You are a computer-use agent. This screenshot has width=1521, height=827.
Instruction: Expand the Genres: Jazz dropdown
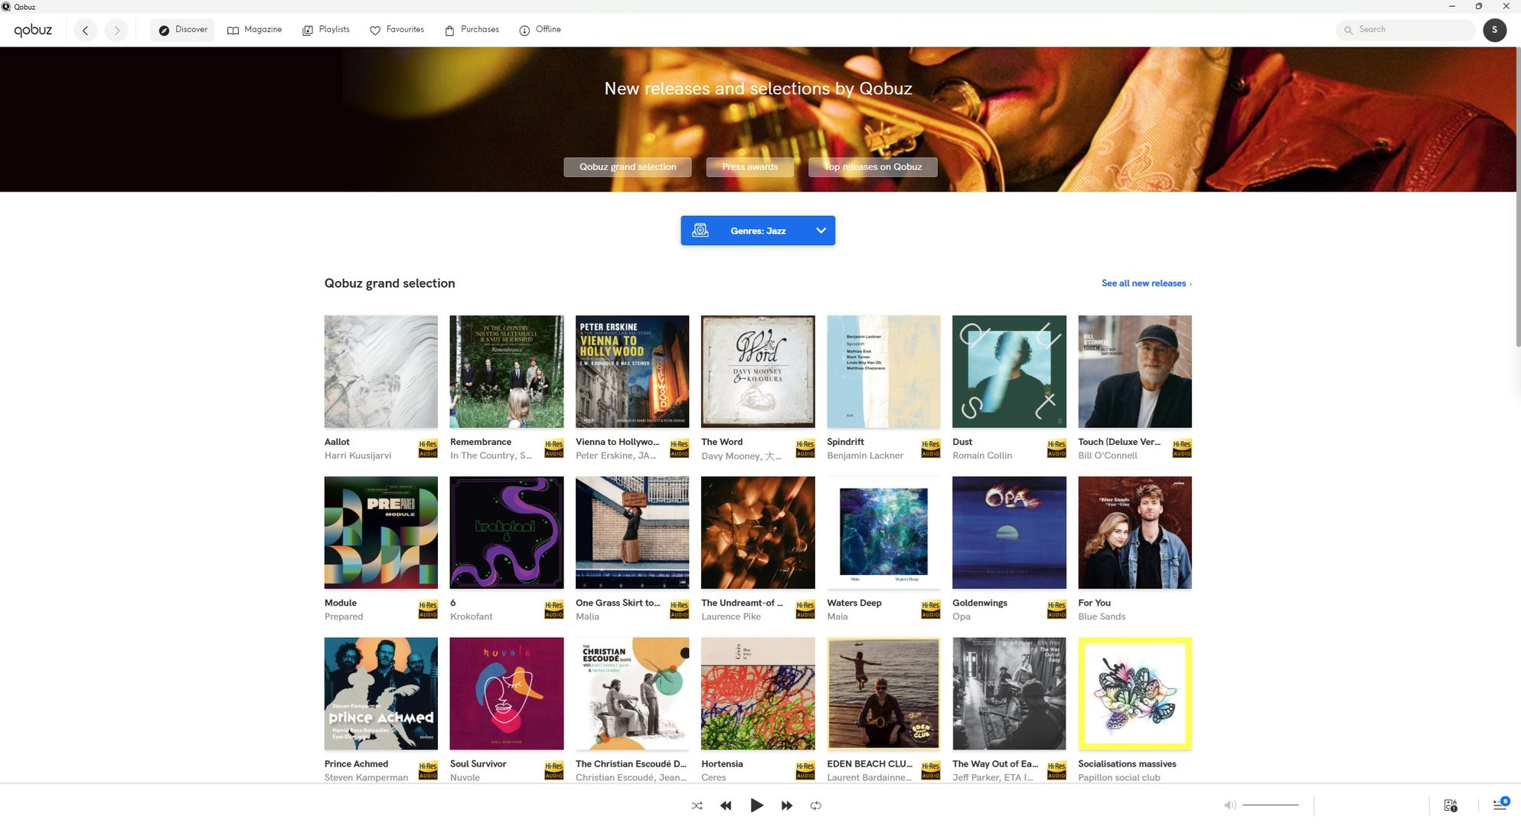coord(758,230)
